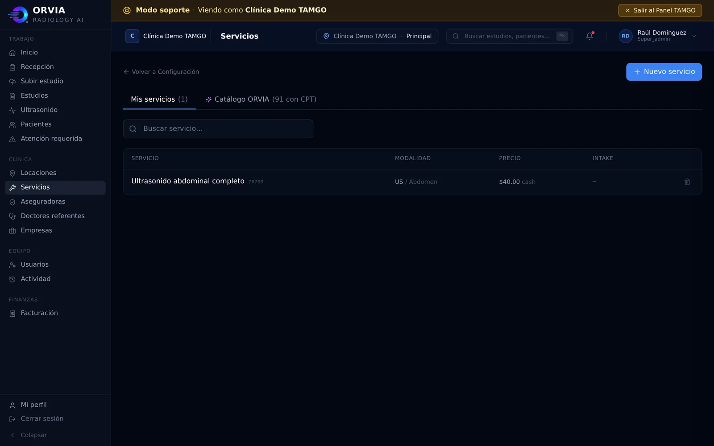The height and width of the screenshot is (446, 714).
Task: Click the Nuevo servicio button
Action: pos(664,72)
